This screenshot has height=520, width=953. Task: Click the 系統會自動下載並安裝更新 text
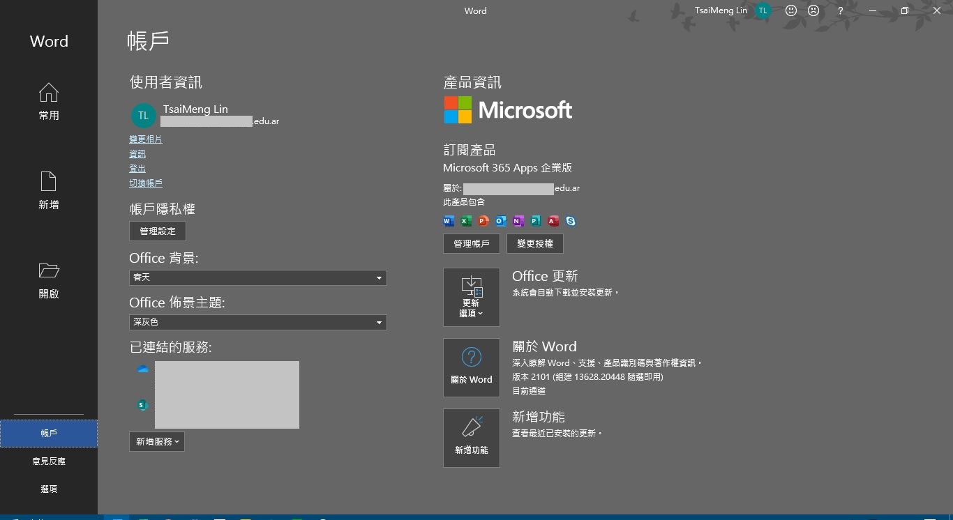coord(566,293)
